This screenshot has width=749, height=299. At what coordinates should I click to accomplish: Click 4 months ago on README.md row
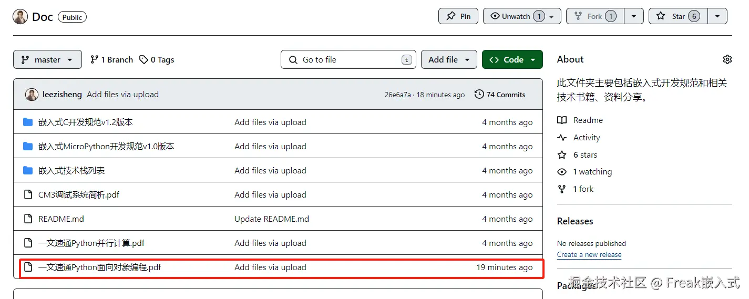point(507,219)
